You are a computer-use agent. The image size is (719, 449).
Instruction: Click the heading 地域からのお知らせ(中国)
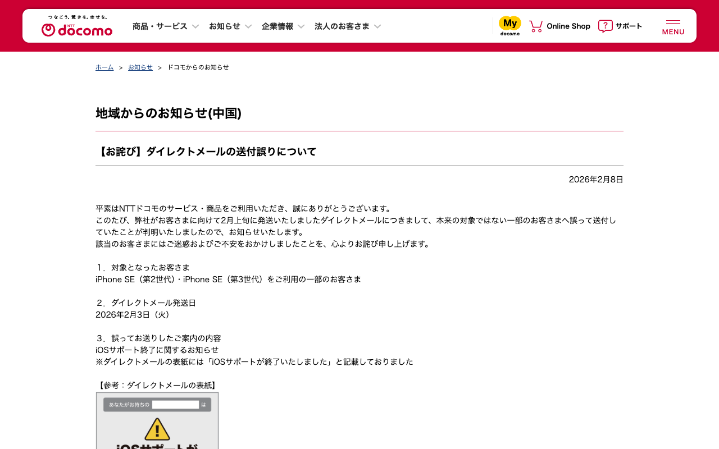coord(169,113)
